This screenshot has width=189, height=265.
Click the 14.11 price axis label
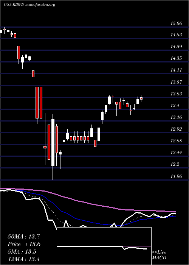(176, 70)
